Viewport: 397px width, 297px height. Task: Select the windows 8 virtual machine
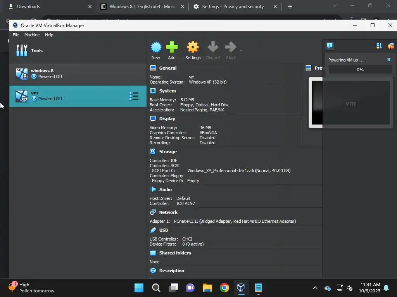pos(78,74)
